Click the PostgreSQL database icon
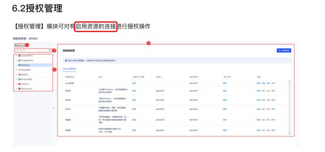The width and height of the screenshot is (325, 152). pos(20,60)
